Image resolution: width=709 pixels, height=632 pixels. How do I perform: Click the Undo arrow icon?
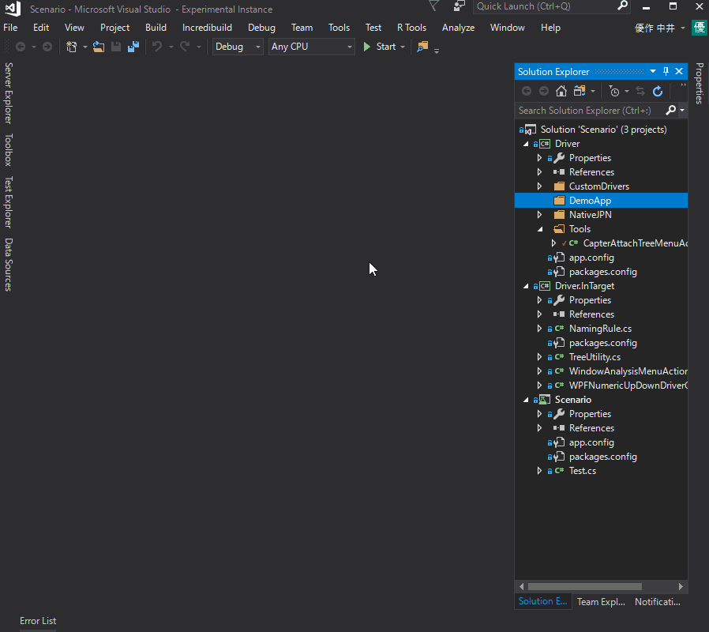coord(157,47)
